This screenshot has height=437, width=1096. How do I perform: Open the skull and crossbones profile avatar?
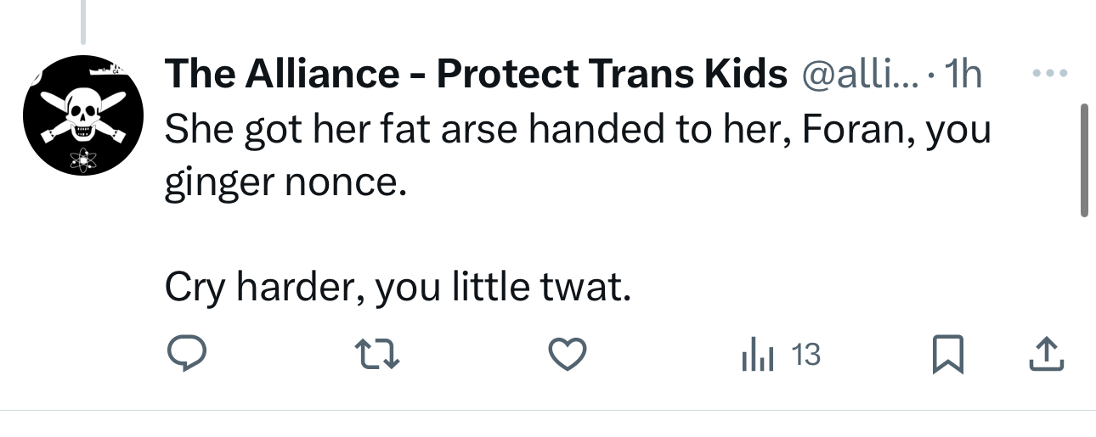coord(82,115)
